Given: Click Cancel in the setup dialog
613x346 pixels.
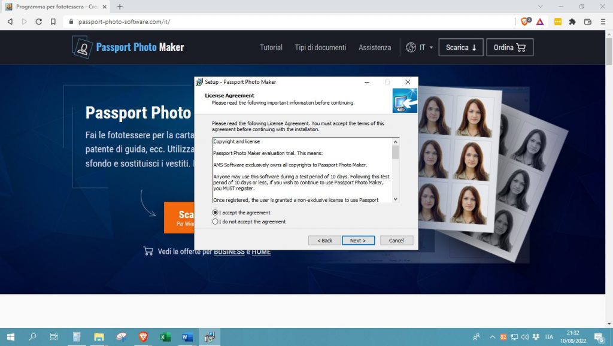Looking at the screenshot, I should 396,240.
